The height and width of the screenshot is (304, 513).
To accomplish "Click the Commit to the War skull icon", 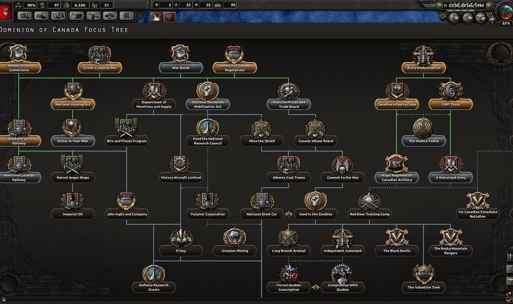I will pyautogui.click(x=342, y=164).
